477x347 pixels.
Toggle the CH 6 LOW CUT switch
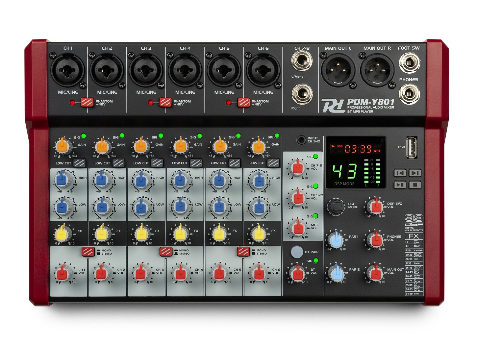273,163
